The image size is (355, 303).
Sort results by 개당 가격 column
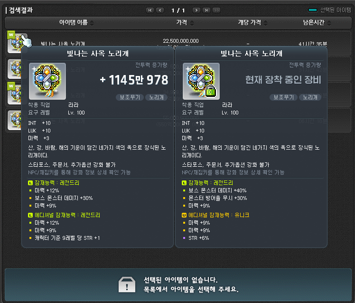tap(265, 23)
